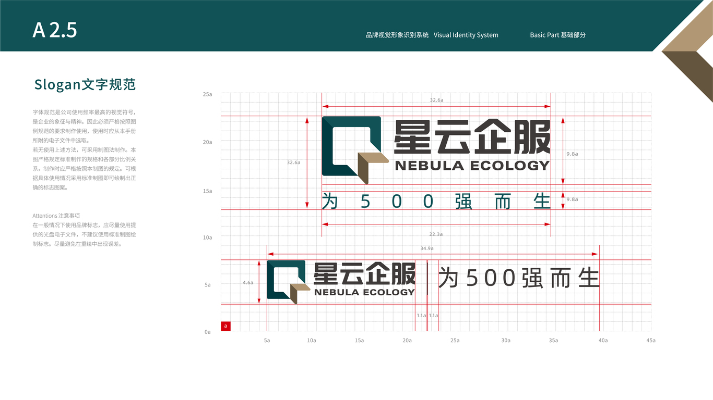
Task: Click the '15a' label on the horizontal axis
Action: coord(359,341)
